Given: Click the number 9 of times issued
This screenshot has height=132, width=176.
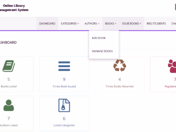Looking at the screenshot, I should pos(64,79).
